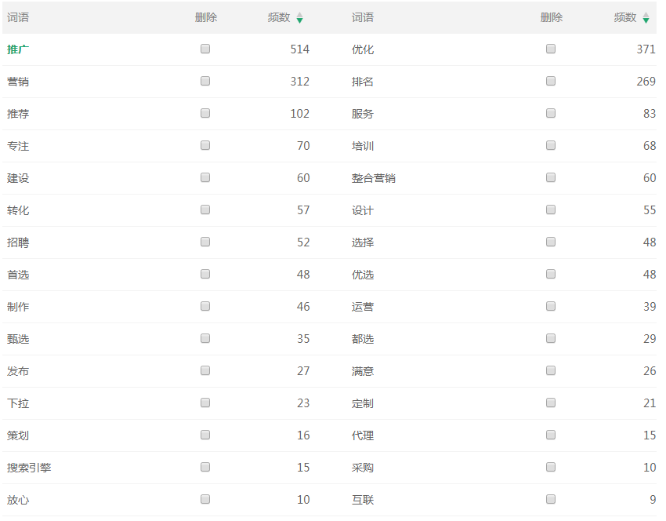Click the word 服务

click(363, 114)
